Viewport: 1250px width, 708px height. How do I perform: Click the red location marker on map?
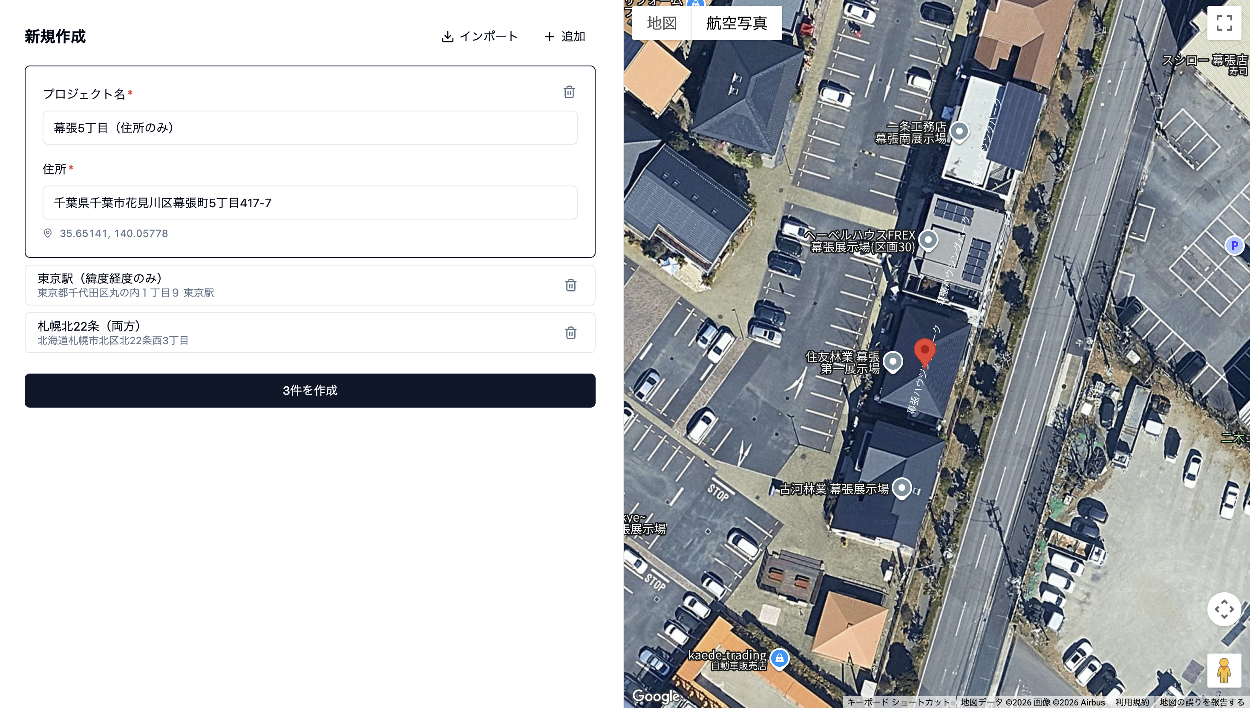[925, 353]
